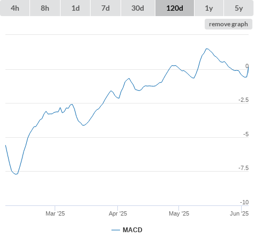
Task: Switch to the 8h time range
Action: coord(45,8)
